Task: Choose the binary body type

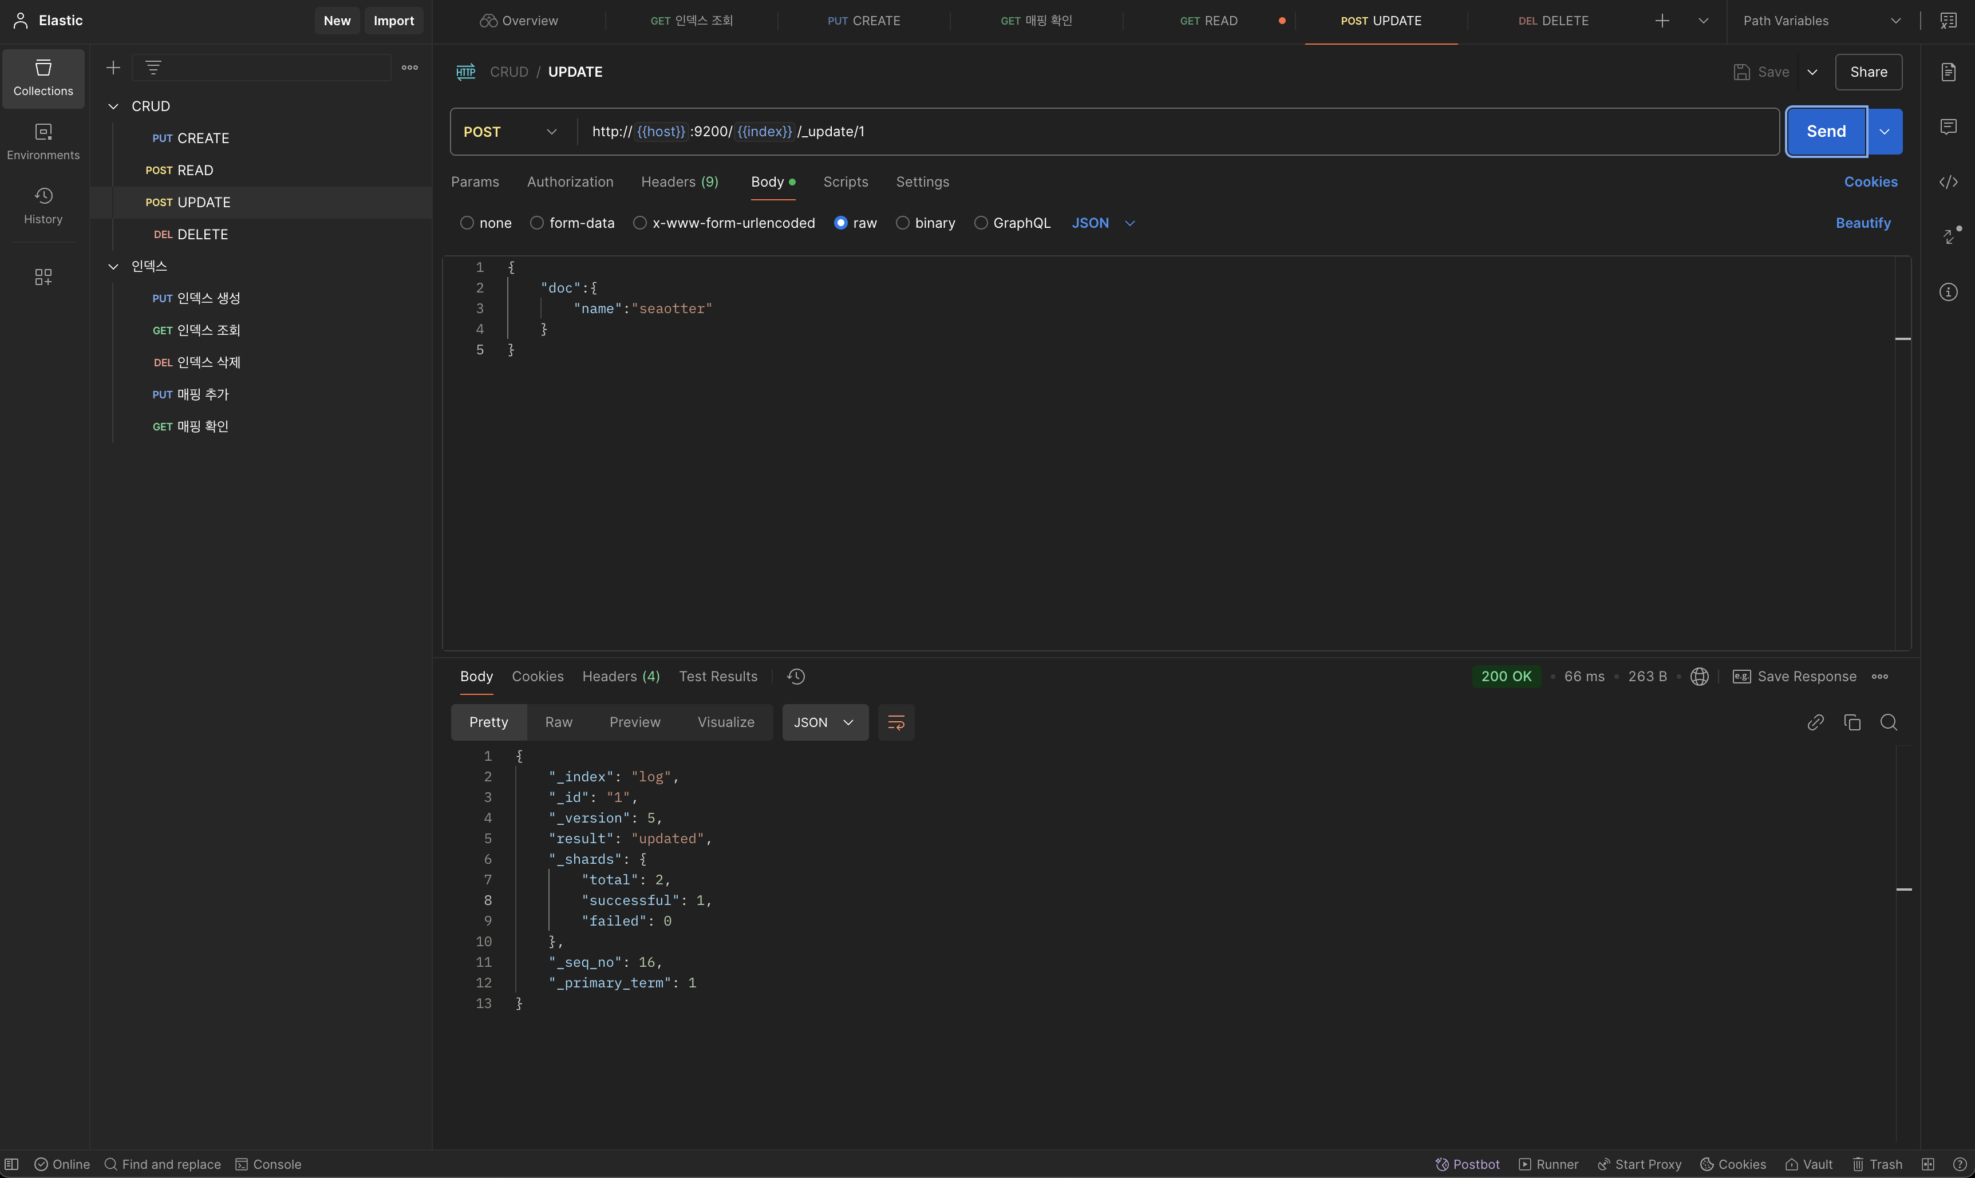Action: (x=903, y=223)
